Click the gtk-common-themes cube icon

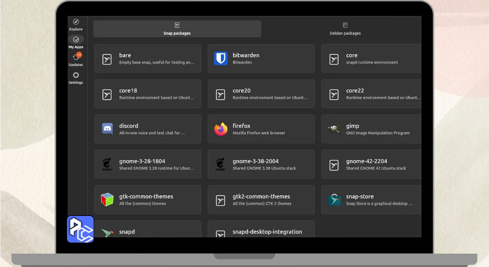(107, 199)
